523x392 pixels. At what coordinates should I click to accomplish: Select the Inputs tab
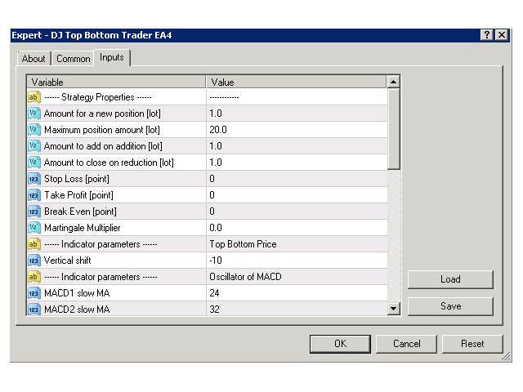(112, 57)
